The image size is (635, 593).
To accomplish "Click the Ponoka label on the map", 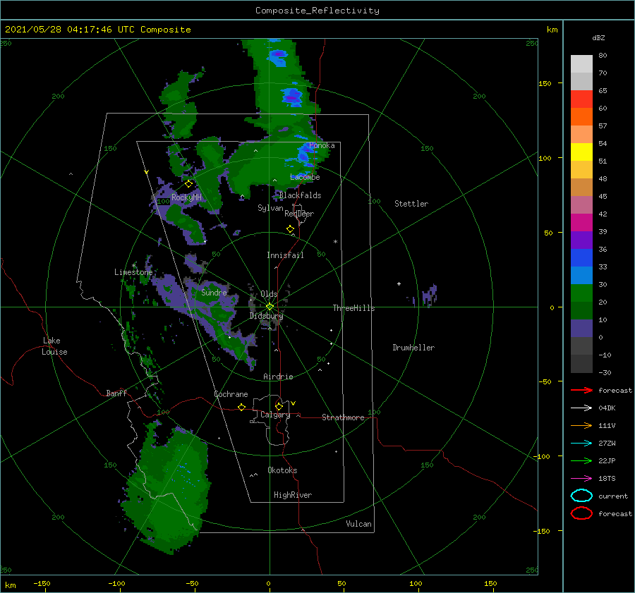I will pyautogui.click(x=322, y=146).
